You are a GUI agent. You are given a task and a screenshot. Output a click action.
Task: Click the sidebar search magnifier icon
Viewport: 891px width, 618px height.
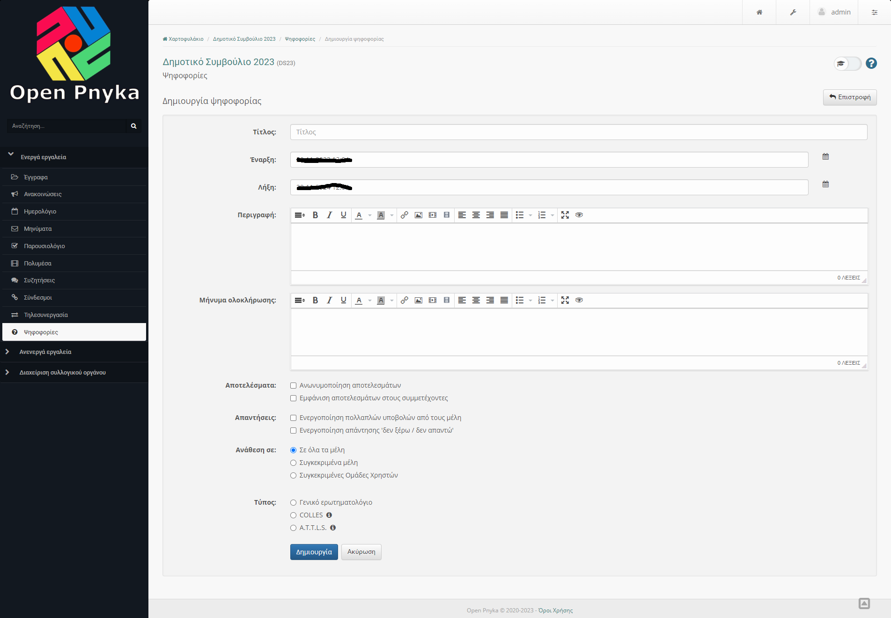133,126
